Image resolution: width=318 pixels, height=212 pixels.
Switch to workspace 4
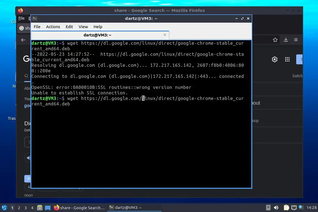click(x=32, y=208)
